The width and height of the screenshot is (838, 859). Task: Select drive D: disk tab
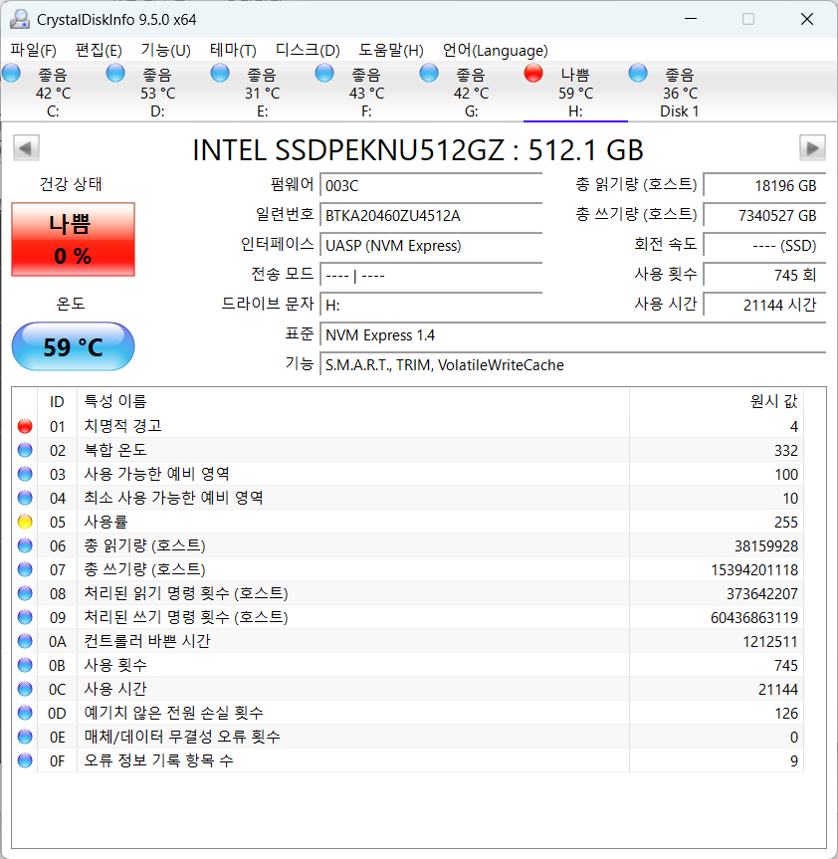157,92
